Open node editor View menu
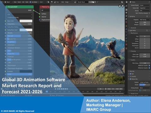This screenshot has width=151, height=113. [x=15, y=2]
